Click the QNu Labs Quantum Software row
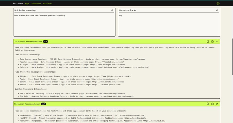The height and width of the screenshot is (123, 233). 77,96
